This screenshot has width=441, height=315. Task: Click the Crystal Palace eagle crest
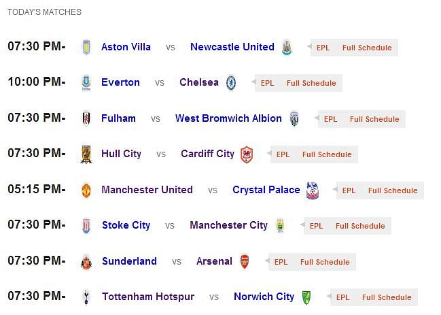tap(312, 190)
